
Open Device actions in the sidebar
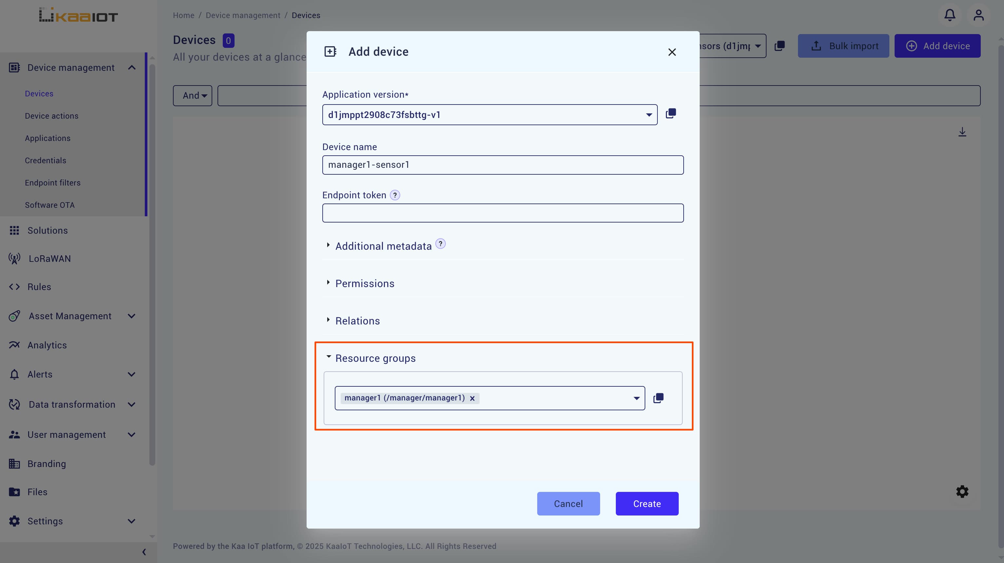tap(51, 116)
